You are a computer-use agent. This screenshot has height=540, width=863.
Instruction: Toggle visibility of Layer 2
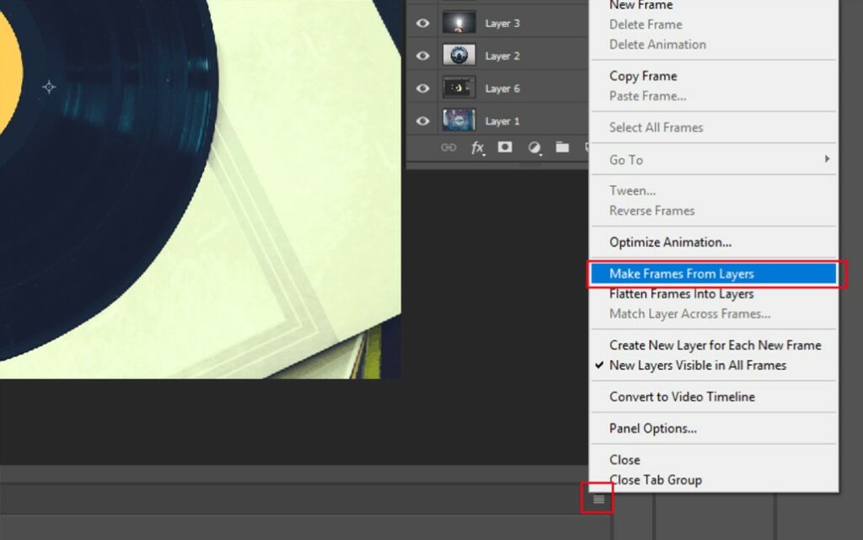click(422, 56)
